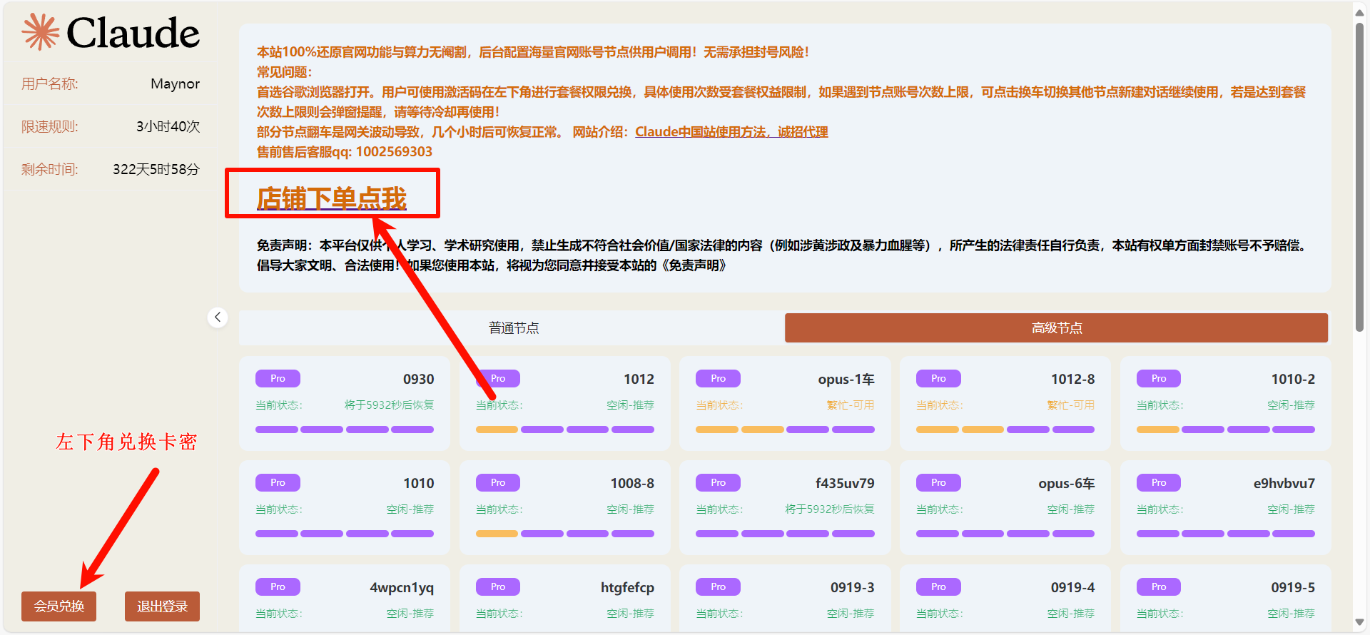Click the Pro badge on node 1010-2

(x=1159, y=378)
